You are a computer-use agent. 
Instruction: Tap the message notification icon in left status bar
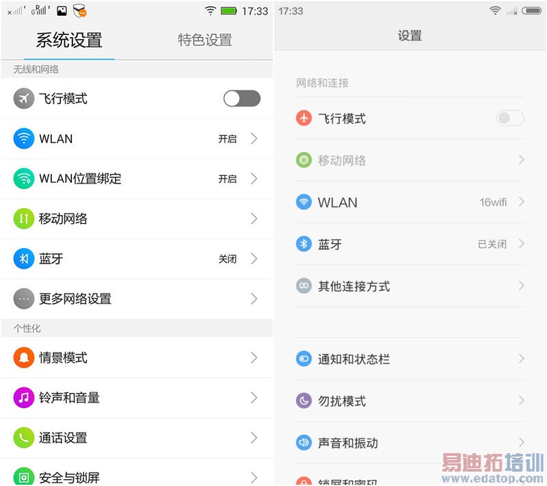79,11
